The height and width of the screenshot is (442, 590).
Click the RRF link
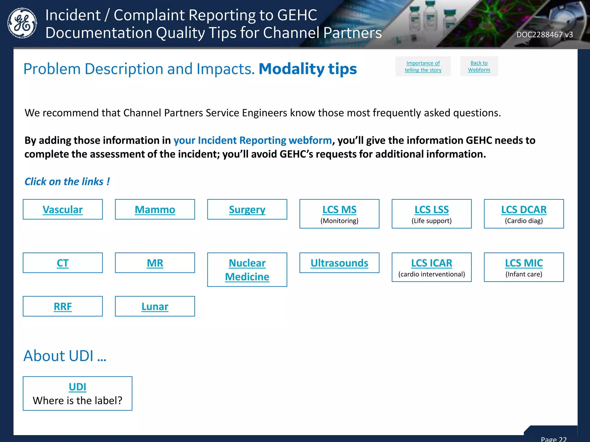pos(63,306)
